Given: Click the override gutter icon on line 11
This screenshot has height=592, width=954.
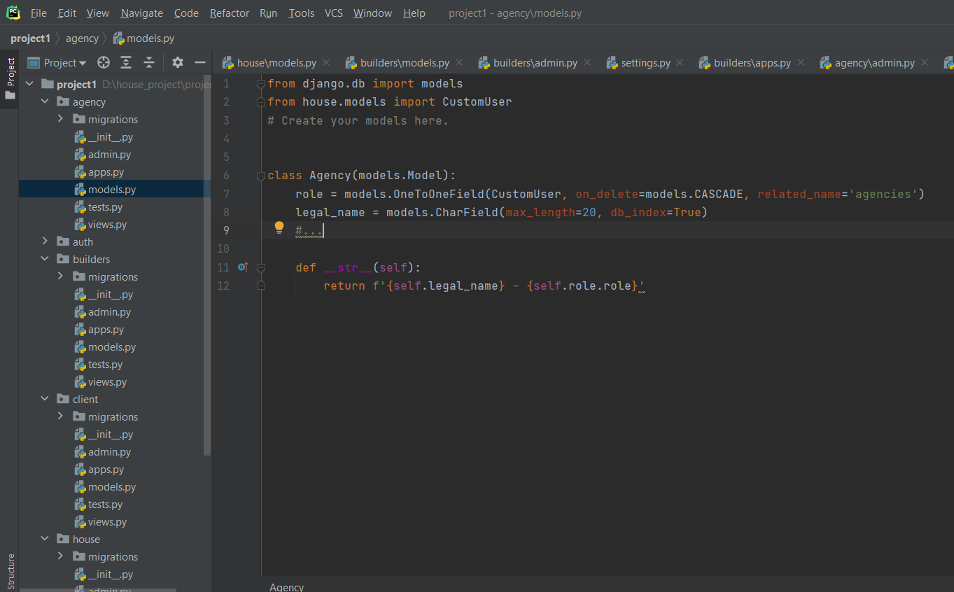Looking at the screenshot, I should coord(243,267).
